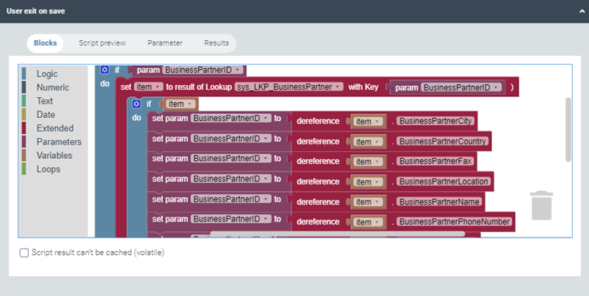
Task: Click the BusinessPartnerCountry field name
Action: point(442,141)
